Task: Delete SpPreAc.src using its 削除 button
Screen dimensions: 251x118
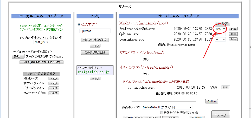Action: tap(233, 34)
